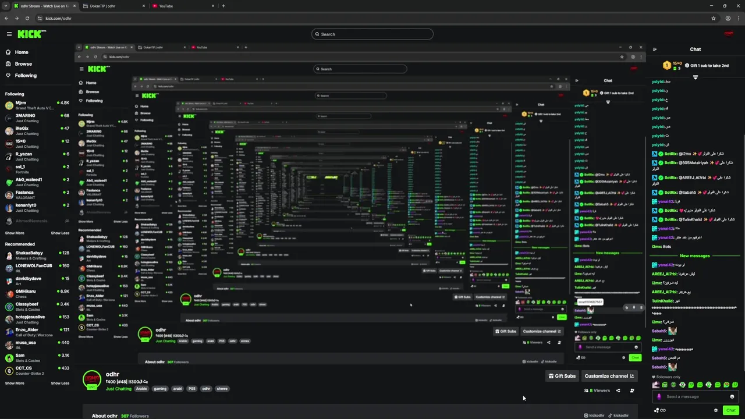Open the user avatar at top right of Kick
The height and width of the screenshot is (419, 745).
[728, 34]
